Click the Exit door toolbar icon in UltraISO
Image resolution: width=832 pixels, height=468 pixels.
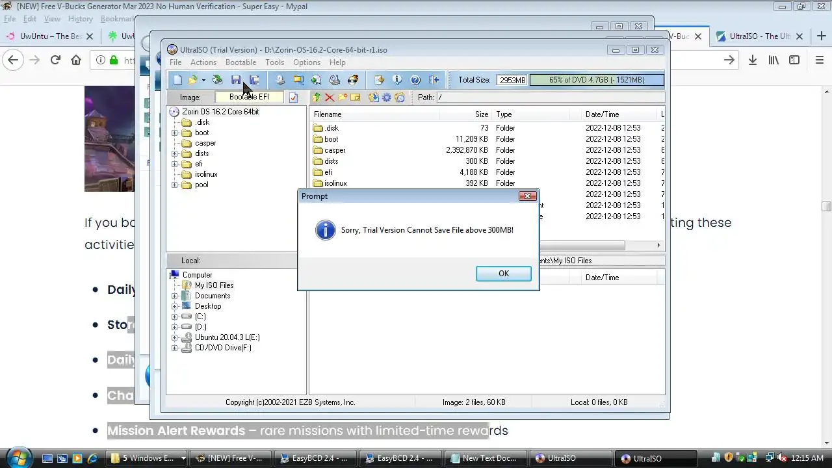(434, 80)
